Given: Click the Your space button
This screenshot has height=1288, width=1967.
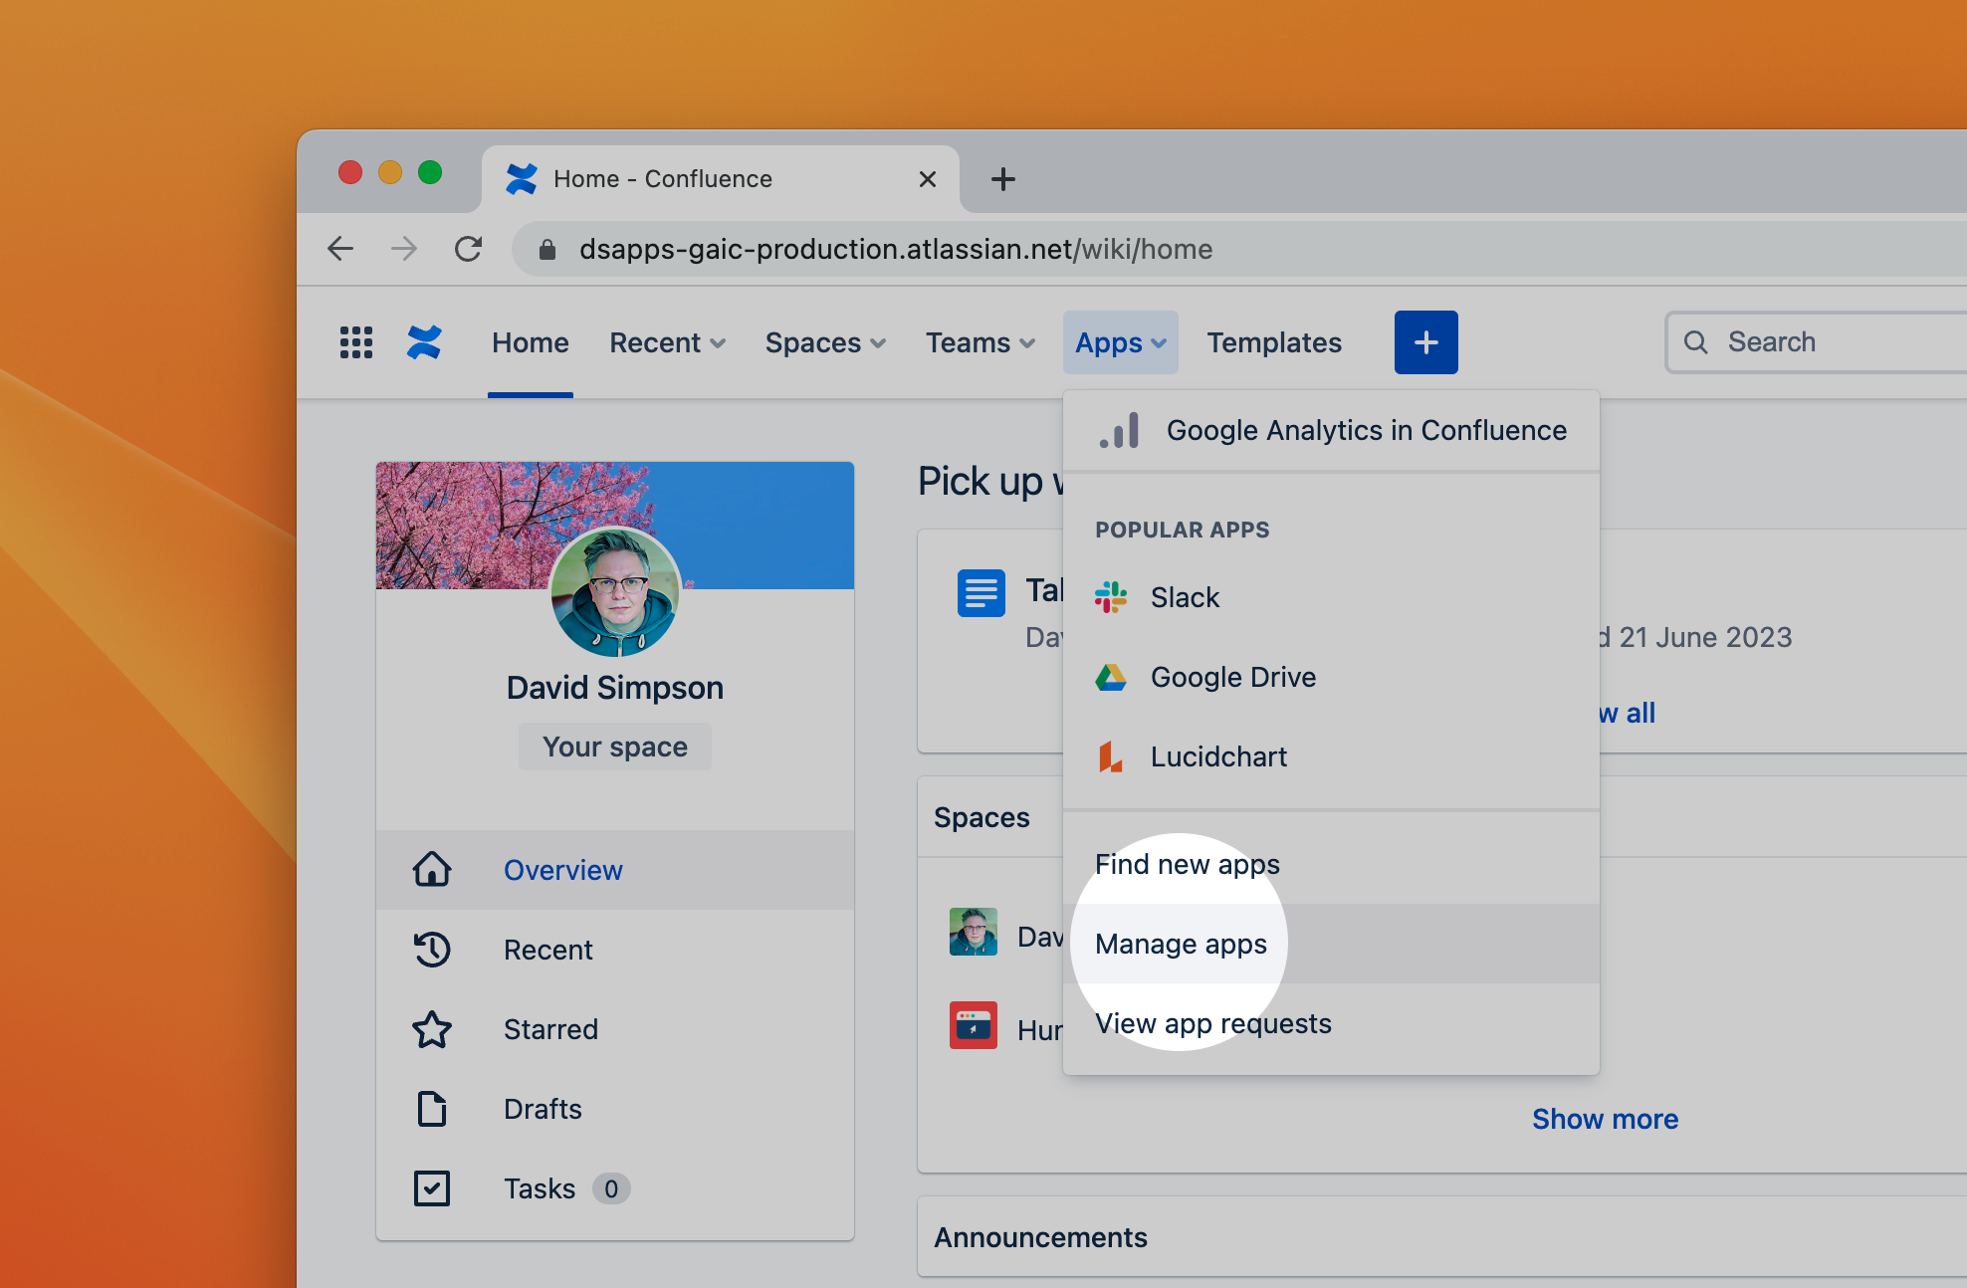Looking at the screenshot, I should (614, 747).
